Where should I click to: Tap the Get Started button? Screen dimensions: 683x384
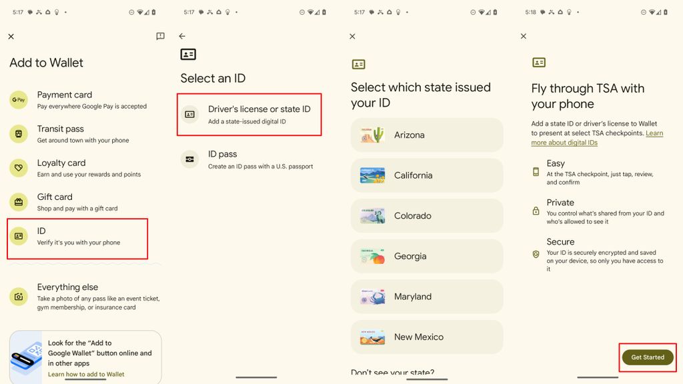tap(647, 357)
